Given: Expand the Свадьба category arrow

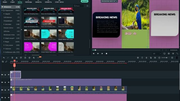Looking at the screenshot, I should [4, 14].
